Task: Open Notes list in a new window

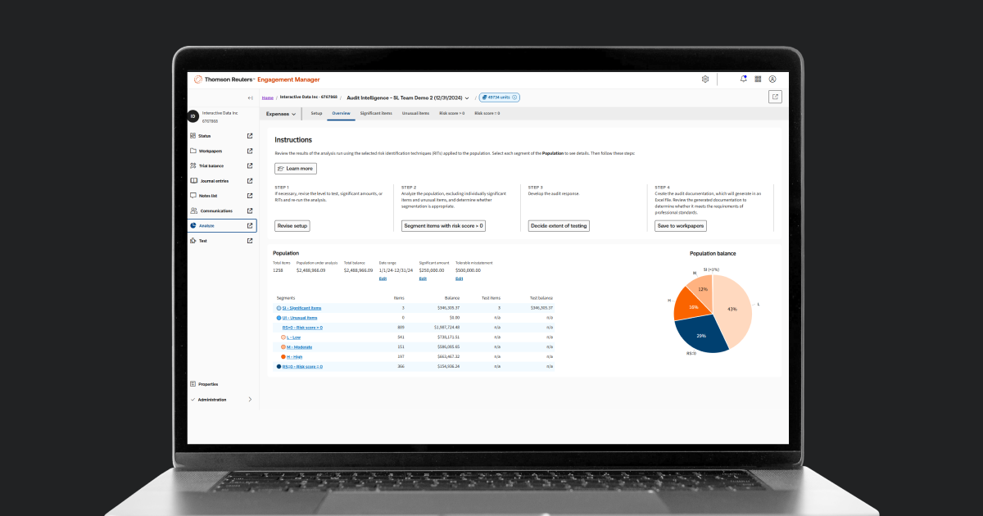Action: coord(250,196)
